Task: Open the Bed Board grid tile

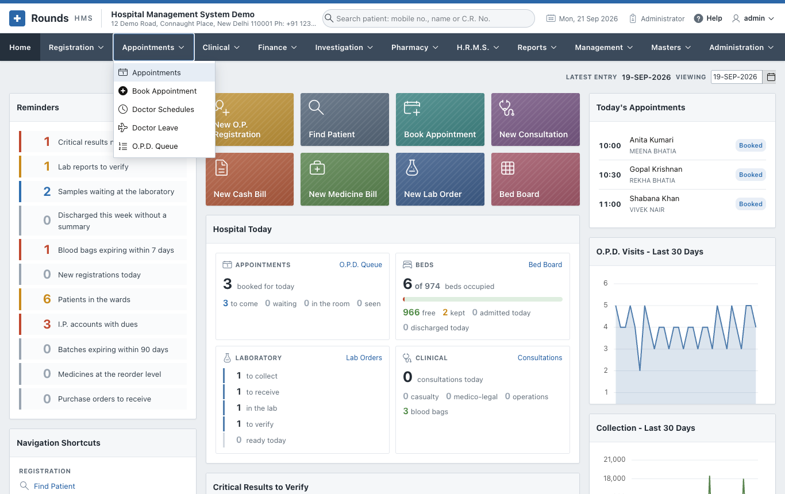Action: click(535, 179)
